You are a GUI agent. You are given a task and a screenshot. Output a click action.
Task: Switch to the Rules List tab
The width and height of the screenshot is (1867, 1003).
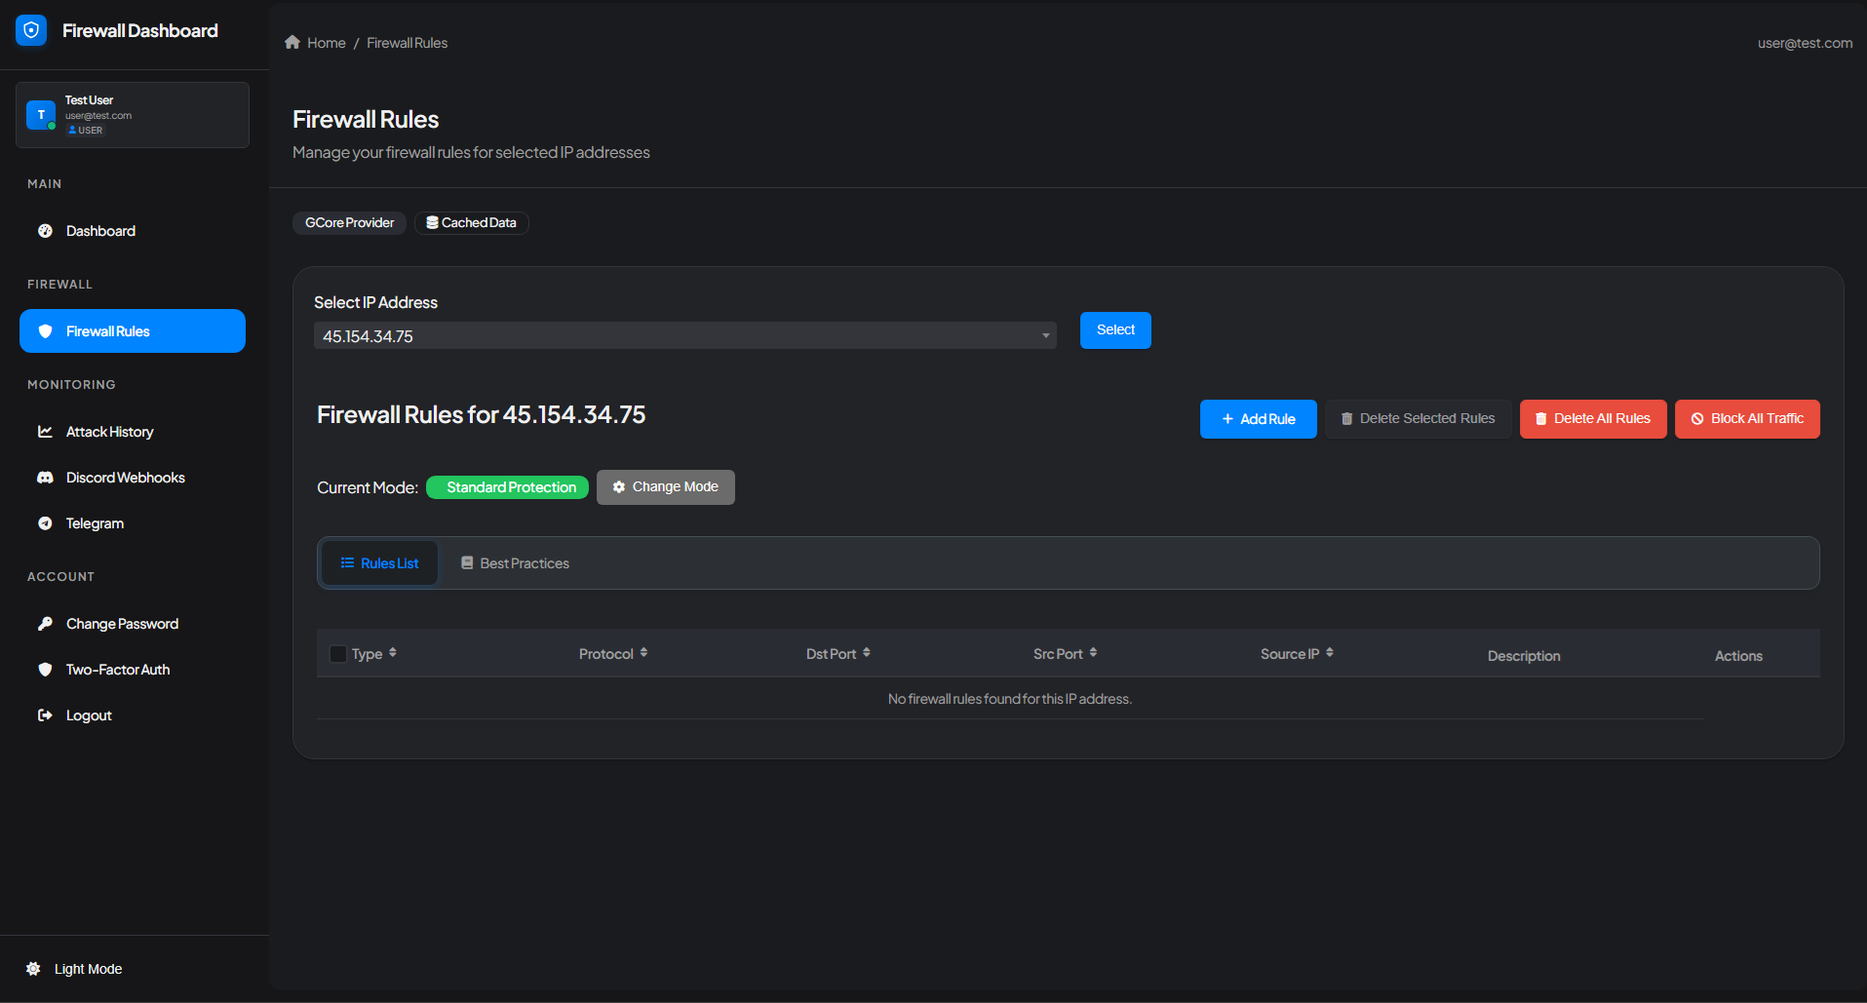(379, 563)
